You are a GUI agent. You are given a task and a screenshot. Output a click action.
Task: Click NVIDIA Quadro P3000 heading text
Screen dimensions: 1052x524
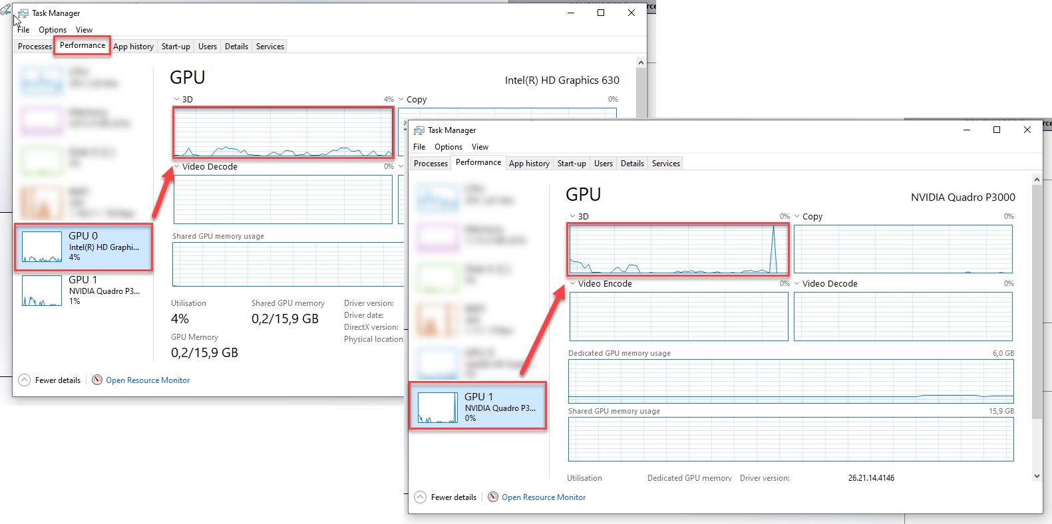963,197
